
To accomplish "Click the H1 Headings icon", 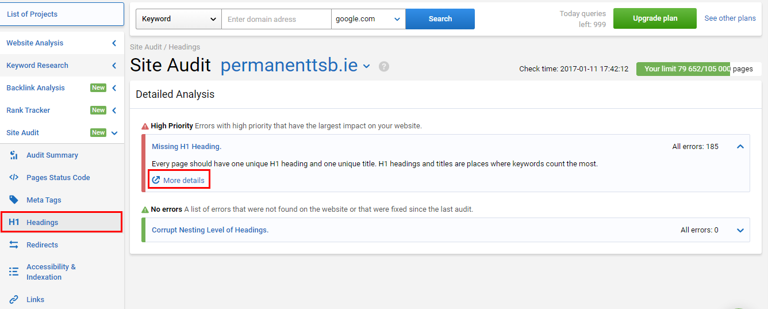I will (x=14, y=222).
